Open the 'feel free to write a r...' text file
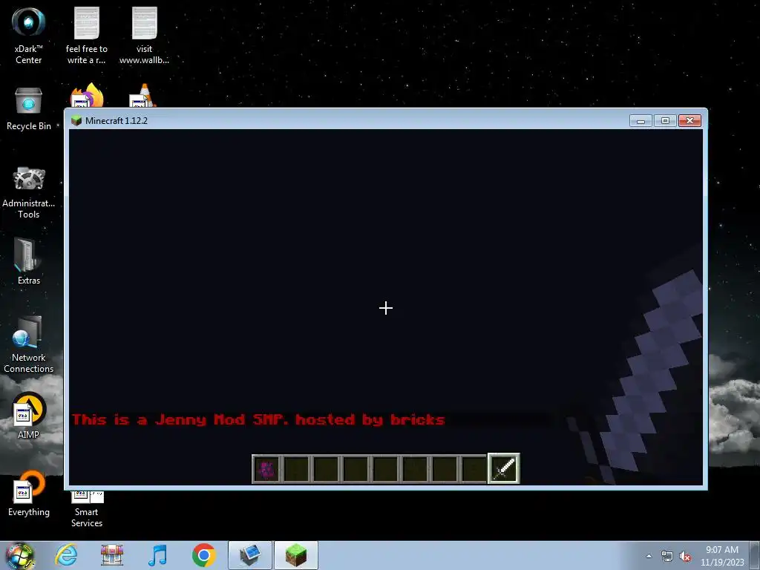 [x=86, y=36]
